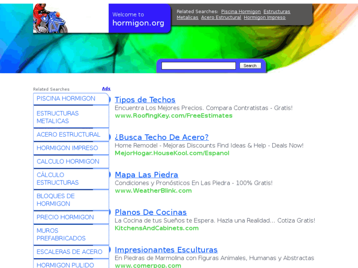Image resolution: width=358 pixels, height=268 pixels.
Task: Open the Piscina Hormigon header link
Action: pyautogui.click(x=241, y=11)
